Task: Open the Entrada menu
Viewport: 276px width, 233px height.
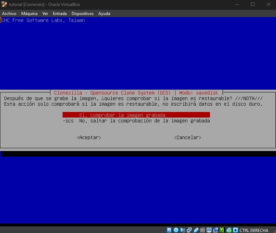Action: (x=60, y=14)
